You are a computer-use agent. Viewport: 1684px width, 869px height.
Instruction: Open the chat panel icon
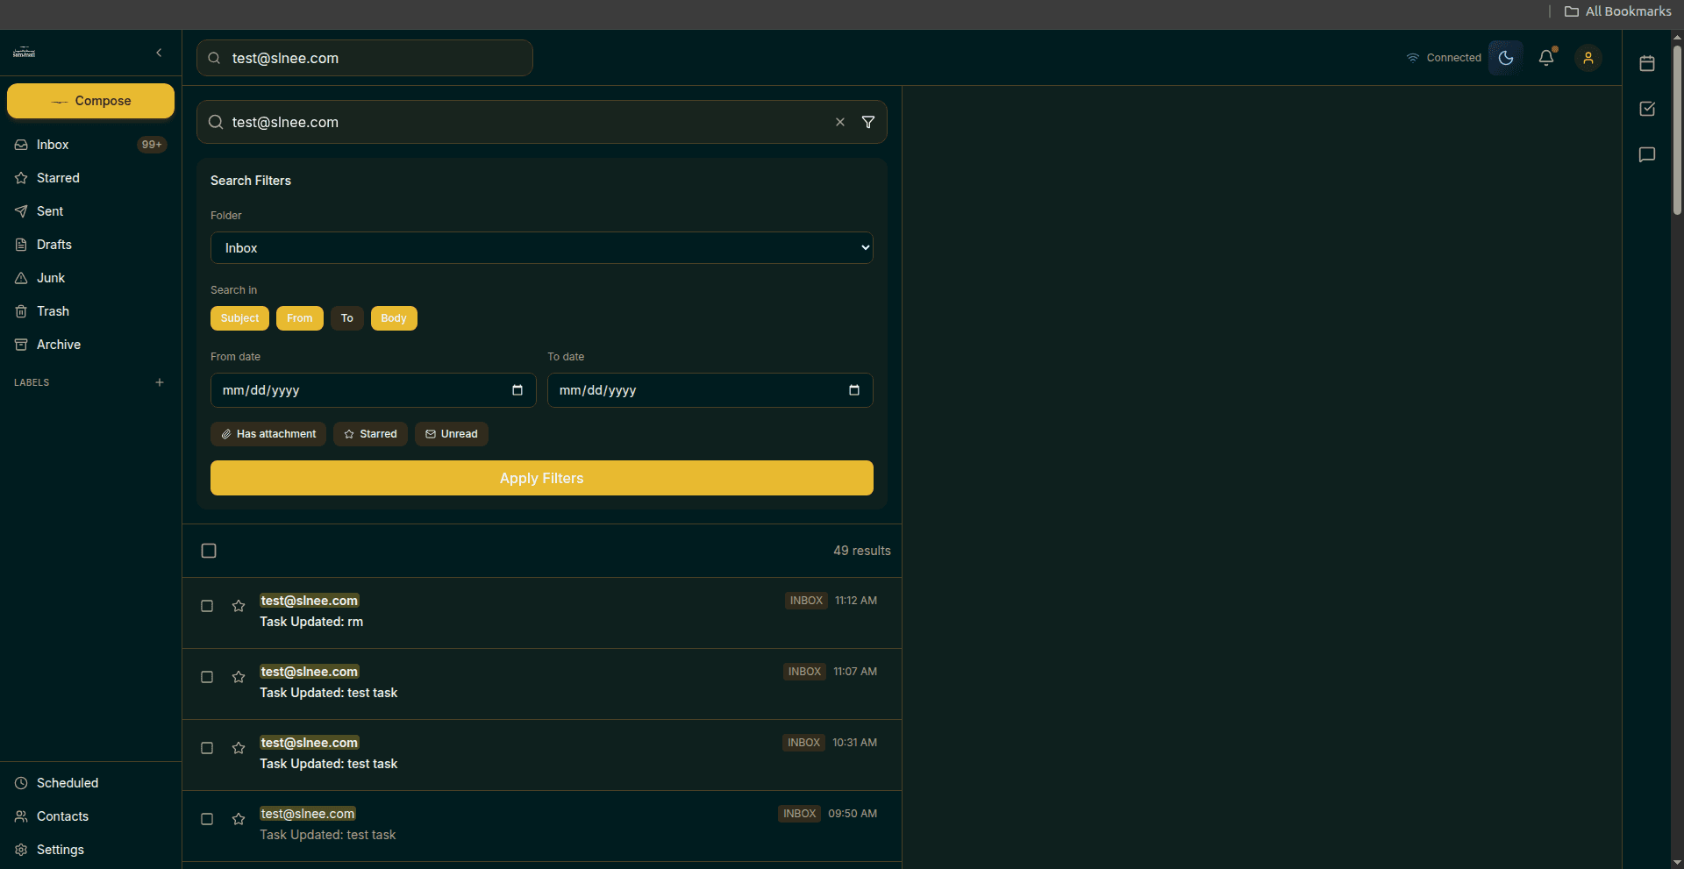pyautogui.click(x=1646, y=154)
